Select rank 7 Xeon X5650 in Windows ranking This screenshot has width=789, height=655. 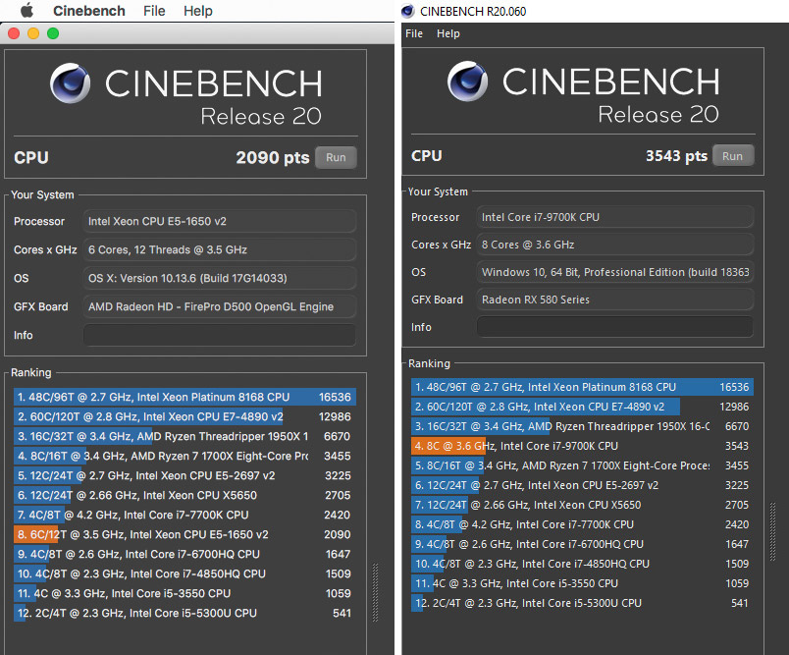click(x=582, y=505)
